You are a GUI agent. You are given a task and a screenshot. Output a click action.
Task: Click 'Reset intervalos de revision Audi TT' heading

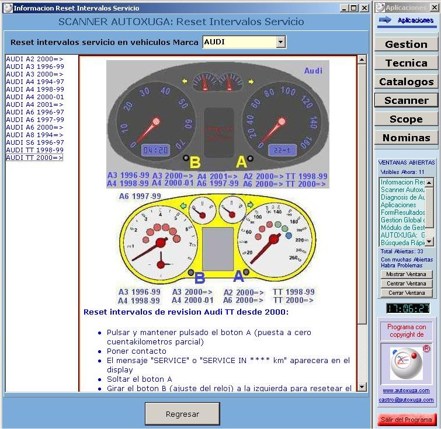(186, 312)
